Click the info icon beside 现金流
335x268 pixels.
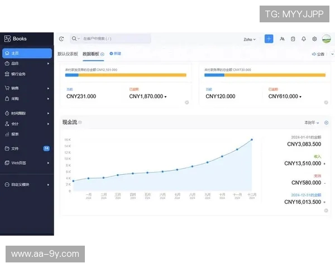coord(80,122)
